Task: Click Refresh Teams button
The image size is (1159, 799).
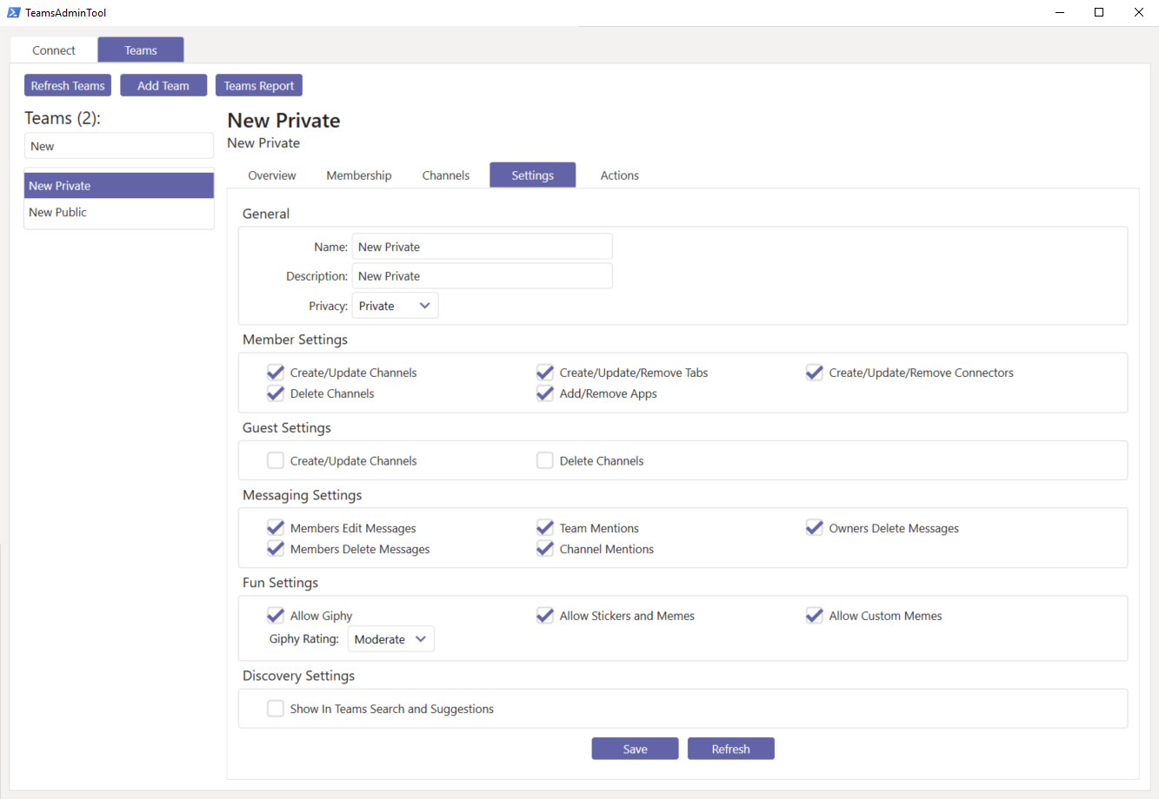Action: (68, 86)
